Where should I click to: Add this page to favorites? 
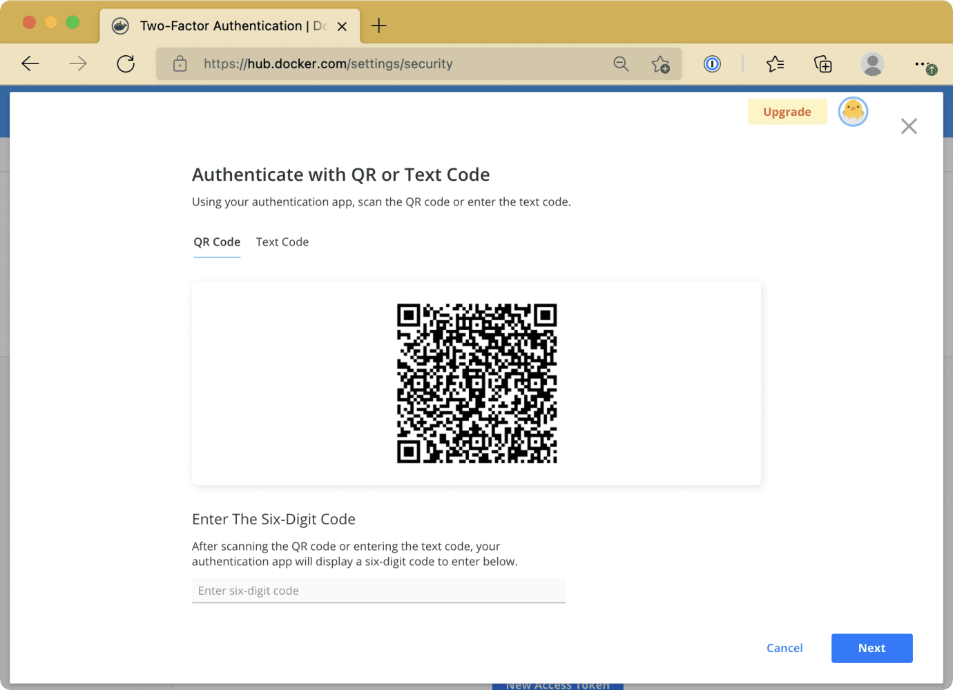[x=661, y=64]
